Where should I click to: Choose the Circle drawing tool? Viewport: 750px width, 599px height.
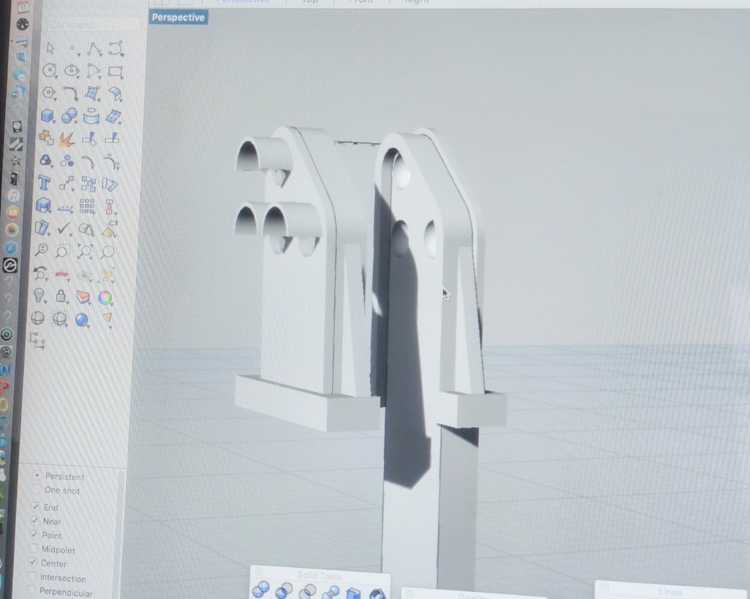[x=49, y=71]
